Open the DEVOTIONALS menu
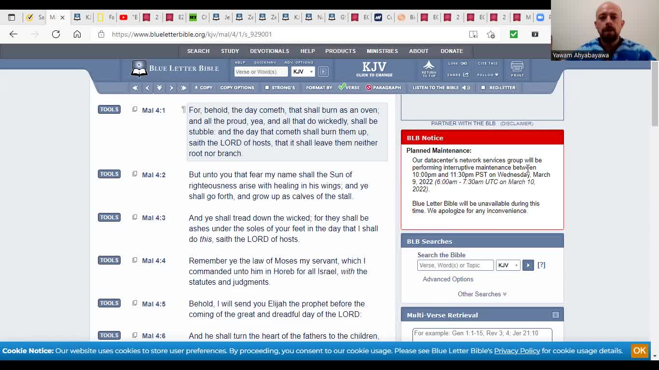This screenshot has width=659, height=370. tap(270, 51)
